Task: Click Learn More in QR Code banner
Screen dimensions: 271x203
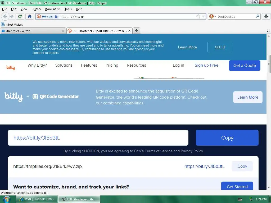Action: [248, 97]
